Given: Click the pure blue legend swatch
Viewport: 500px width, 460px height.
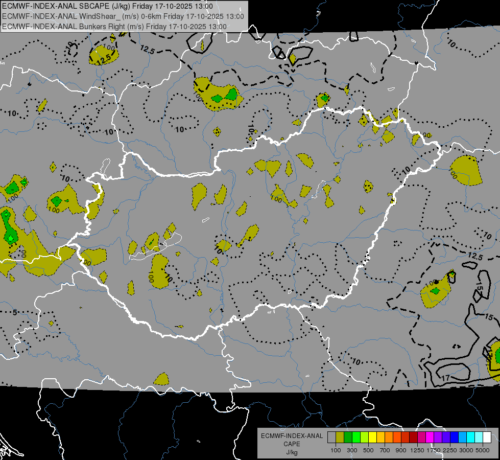Looking at the screenshot, I should pyautogui.click(x=455, y=438).
